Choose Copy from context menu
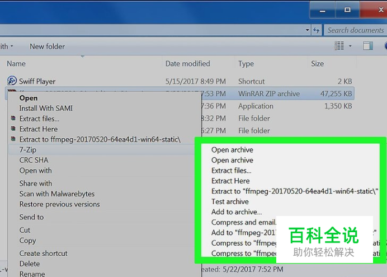This screenshot has height=277, width=387. (27, 241)
